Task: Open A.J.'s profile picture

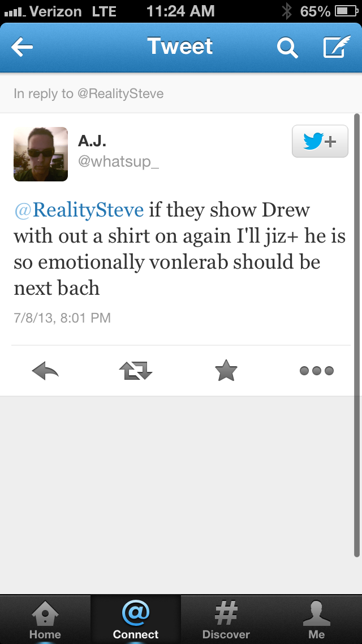Action: [41, 154]
